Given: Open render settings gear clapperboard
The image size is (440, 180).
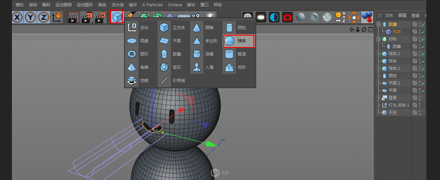Looking at the screenshot, I should click(100, 17).
